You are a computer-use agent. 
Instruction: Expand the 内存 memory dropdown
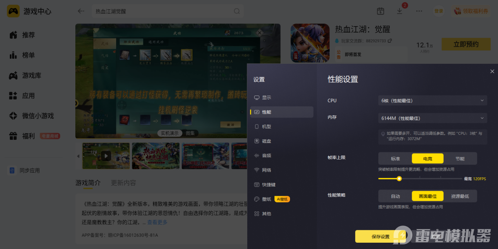point(433,118)
